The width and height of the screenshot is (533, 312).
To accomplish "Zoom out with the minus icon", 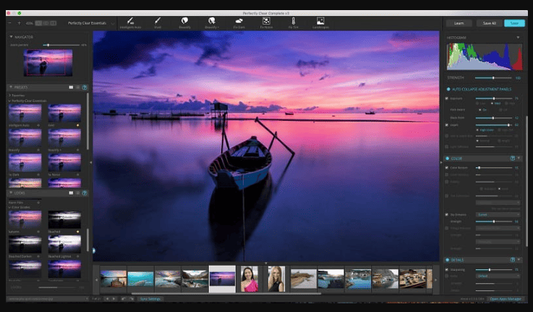I will tap(10, 23).
